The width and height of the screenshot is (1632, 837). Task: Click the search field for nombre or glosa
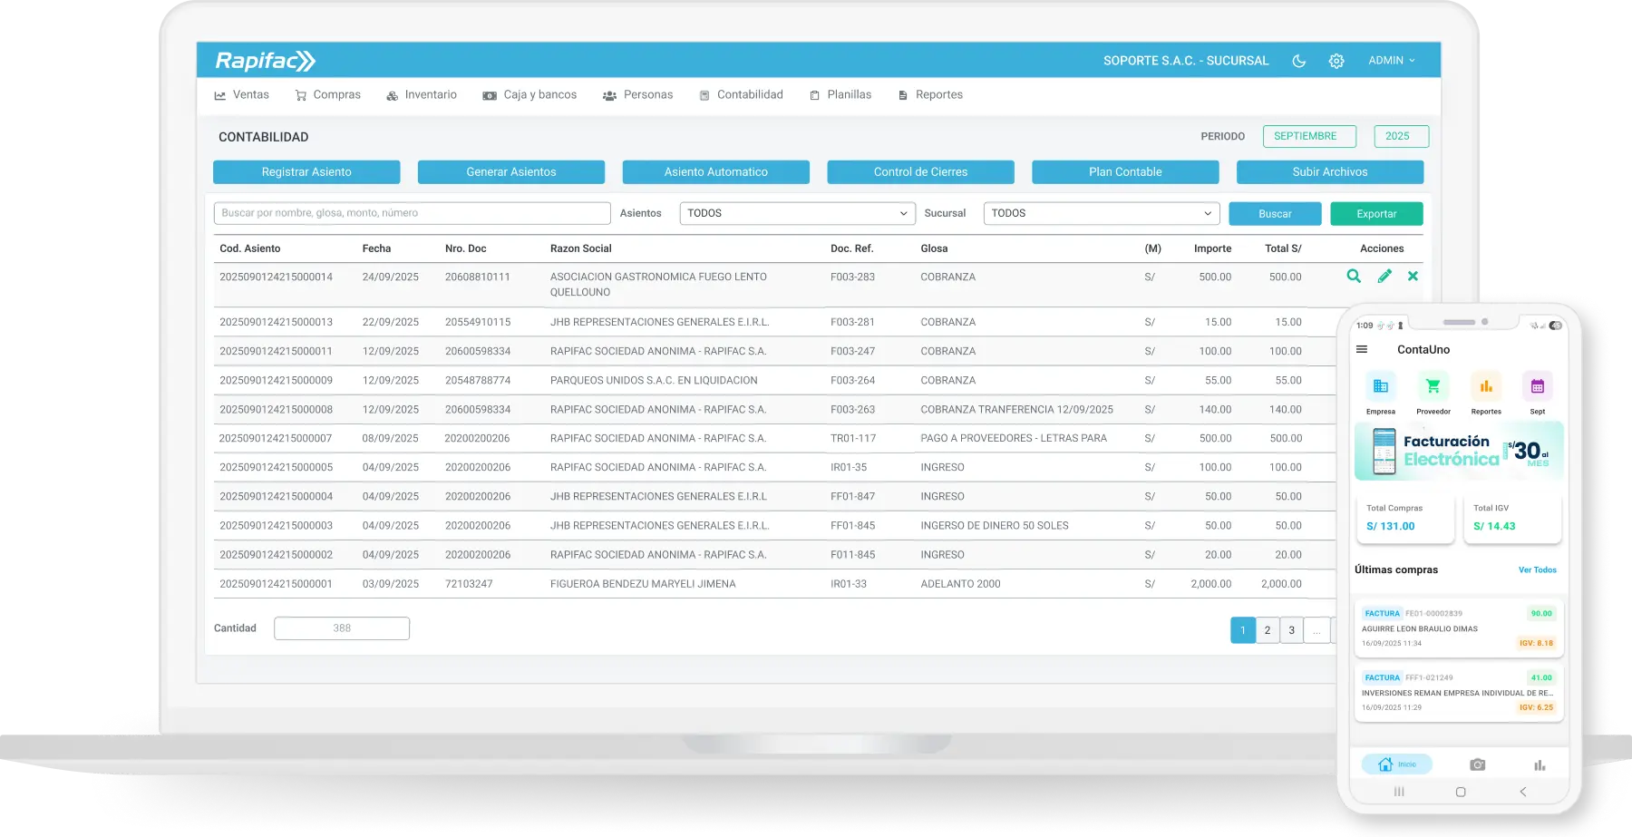tap(411, 213)
